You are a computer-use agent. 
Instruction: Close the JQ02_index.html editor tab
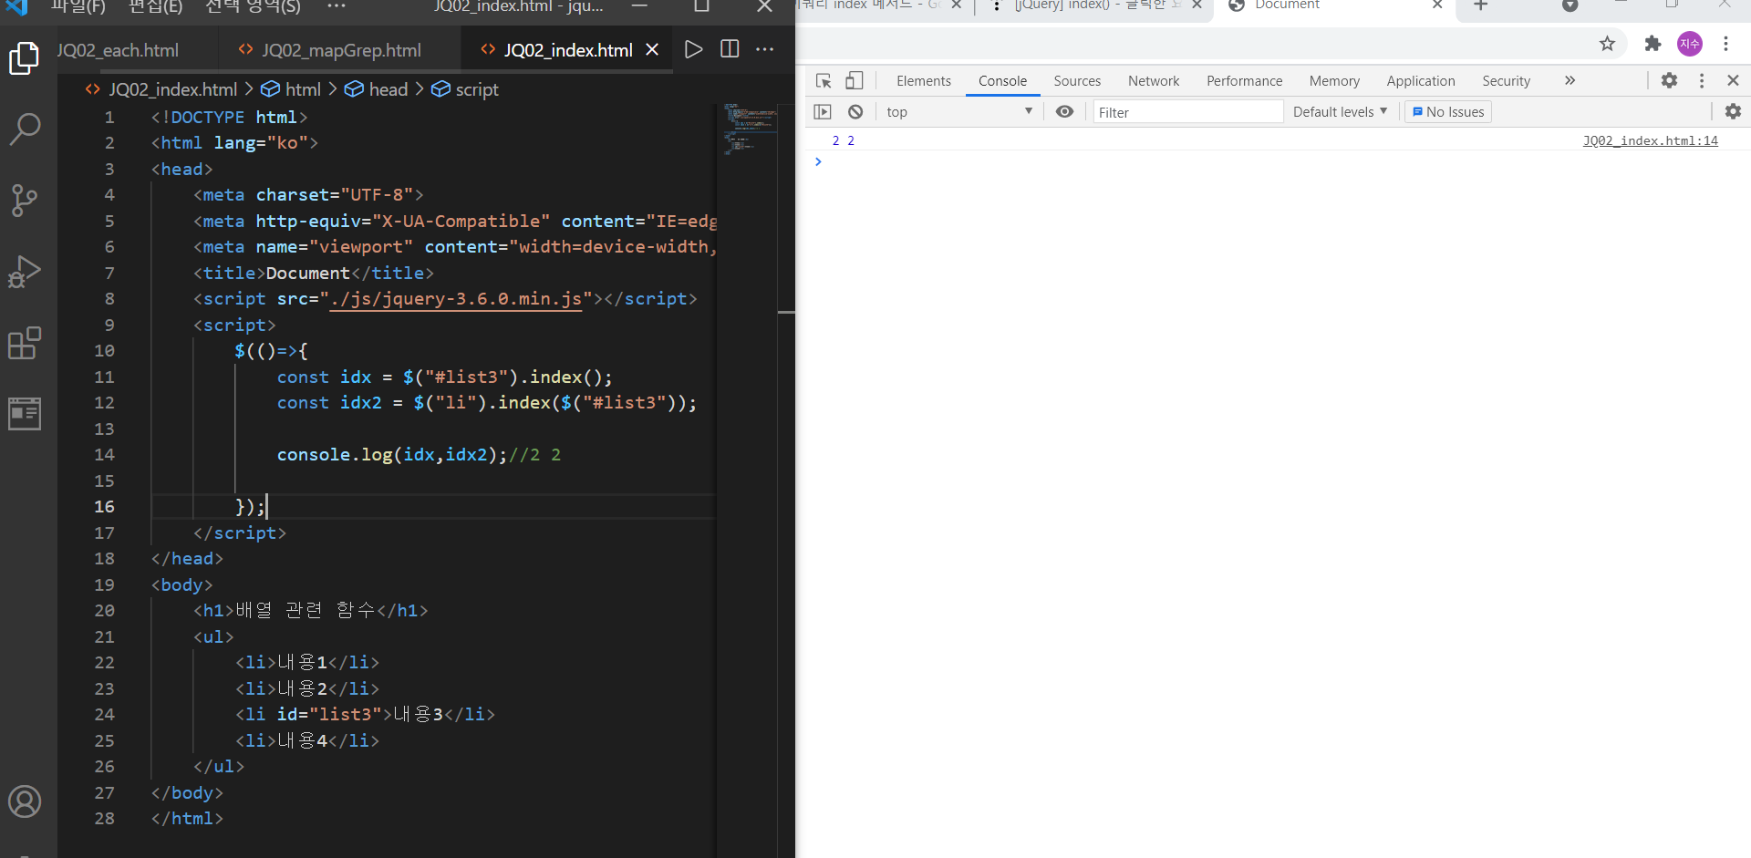tap(652, 49)
